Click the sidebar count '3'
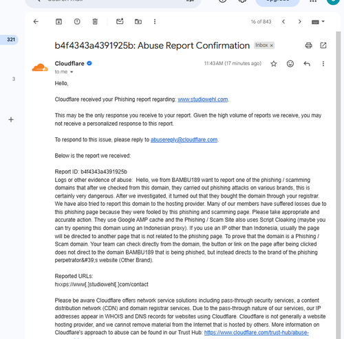This screenshot has height=339, width=344. pyautogui.click(x=14, y=79)
